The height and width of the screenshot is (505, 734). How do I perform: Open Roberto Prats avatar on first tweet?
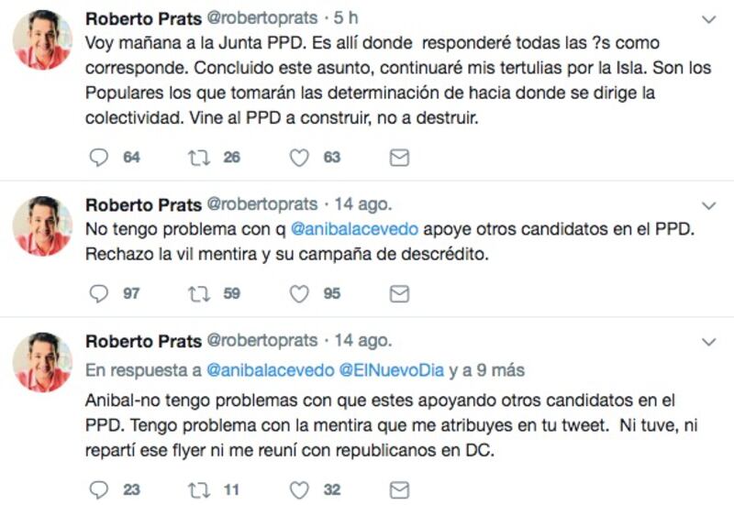(42, 40)
